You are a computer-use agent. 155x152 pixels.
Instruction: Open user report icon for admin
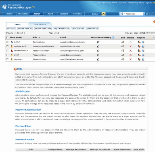(x=139, y=42)
